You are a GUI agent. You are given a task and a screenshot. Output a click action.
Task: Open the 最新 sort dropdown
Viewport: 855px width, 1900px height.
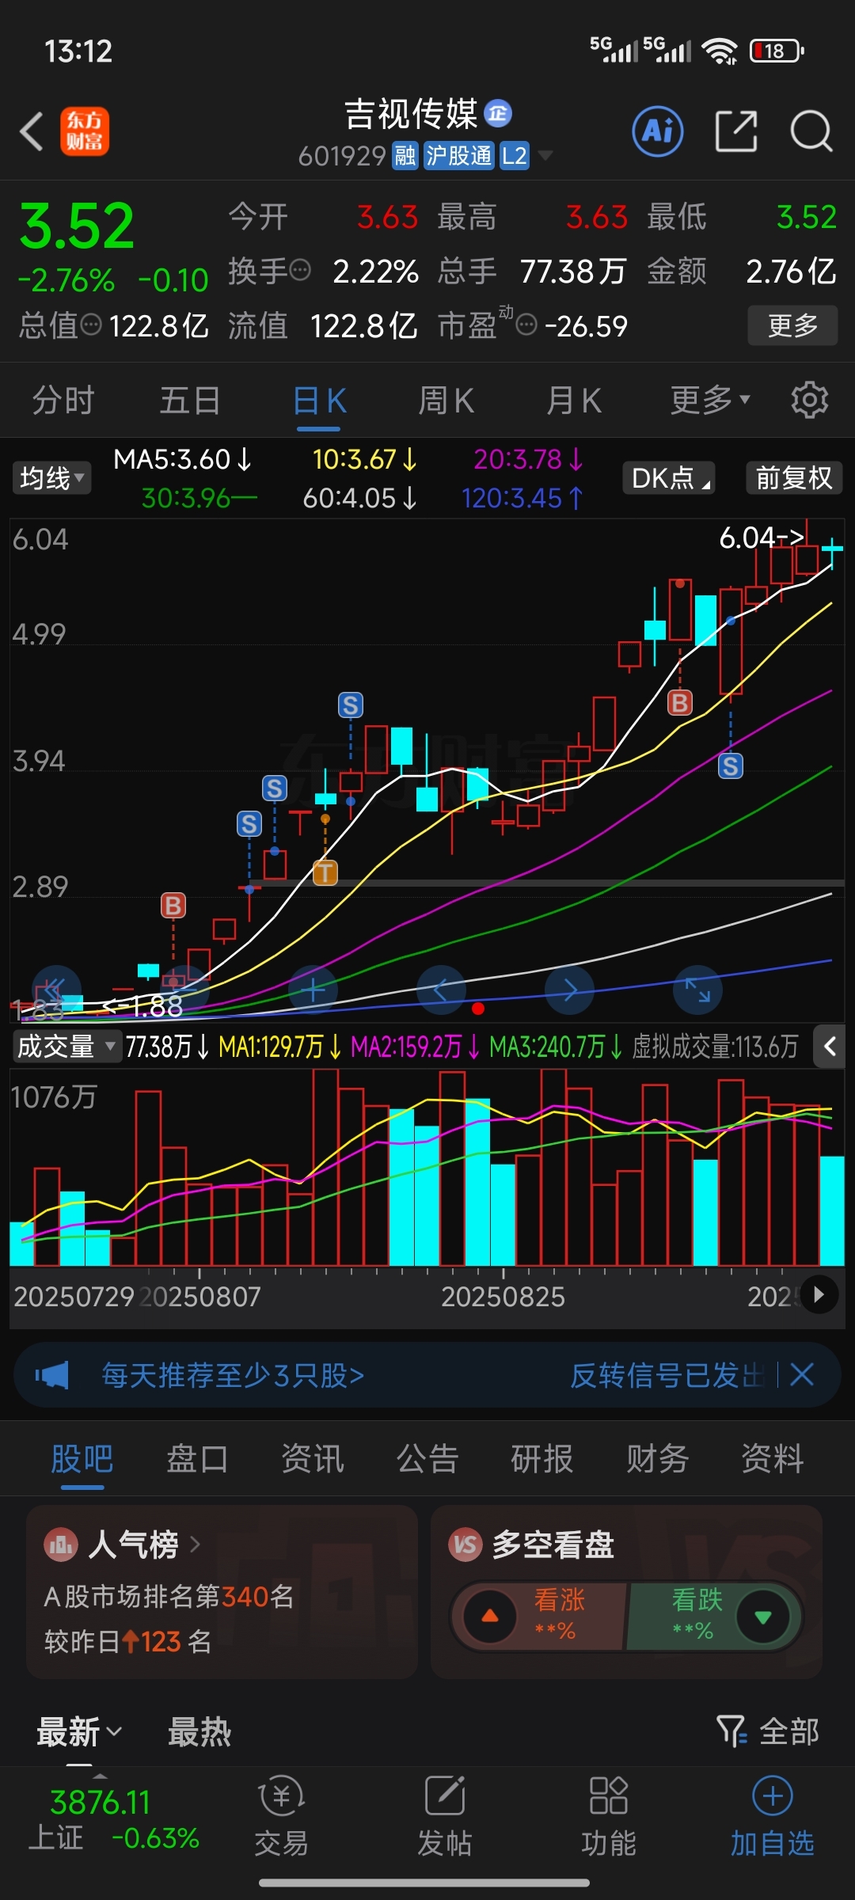(79, 1731)
